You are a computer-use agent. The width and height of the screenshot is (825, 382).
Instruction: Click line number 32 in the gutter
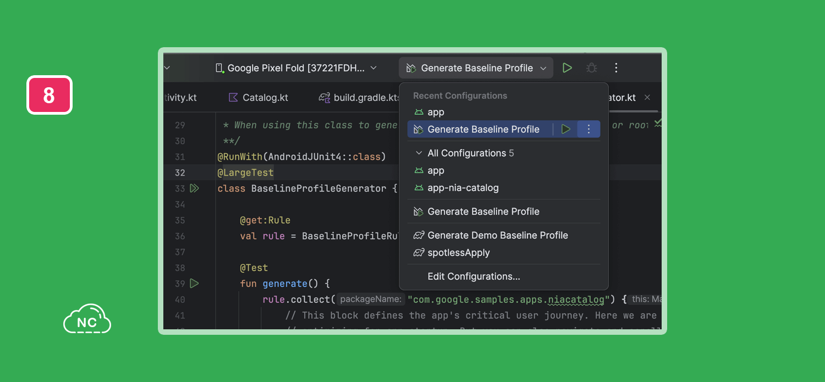(180, 172)
